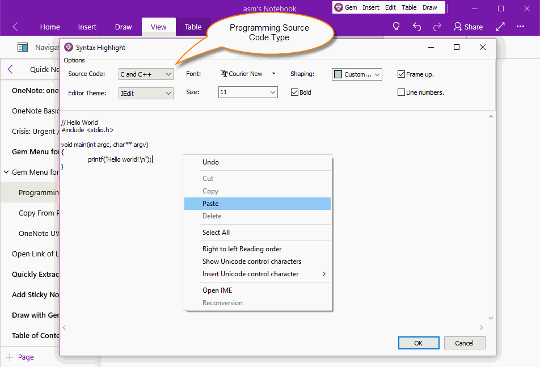540x367 pixels.
Task: Click the View ribbon tab
Action: [158, 27]
